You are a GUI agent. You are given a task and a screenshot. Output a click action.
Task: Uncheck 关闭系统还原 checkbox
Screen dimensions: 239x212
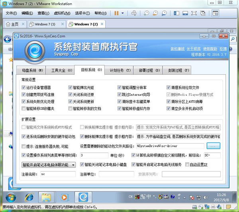coord(70,94)
